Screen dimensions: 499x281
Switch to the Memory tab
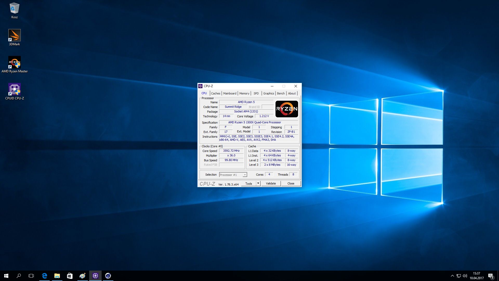[244, 93]
